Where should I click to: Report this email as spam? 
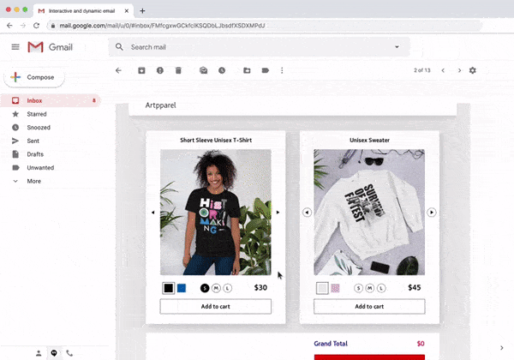click(x=160, y=70)
